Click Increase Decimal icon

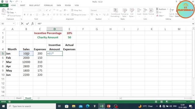104,15
